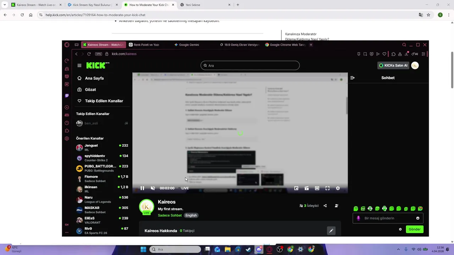Reload the kick.com/kaireos page in Opera
The image size is (454, 255).
coord(89,54)
